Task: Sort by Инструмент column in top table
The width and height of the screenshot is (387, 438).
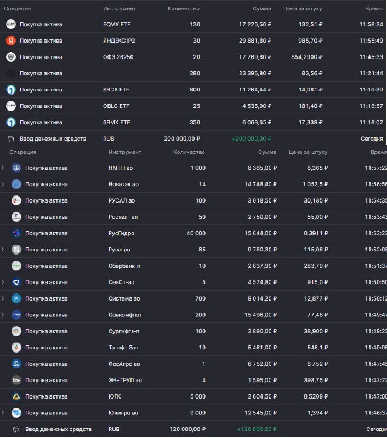Action: (x=119, y=9)
